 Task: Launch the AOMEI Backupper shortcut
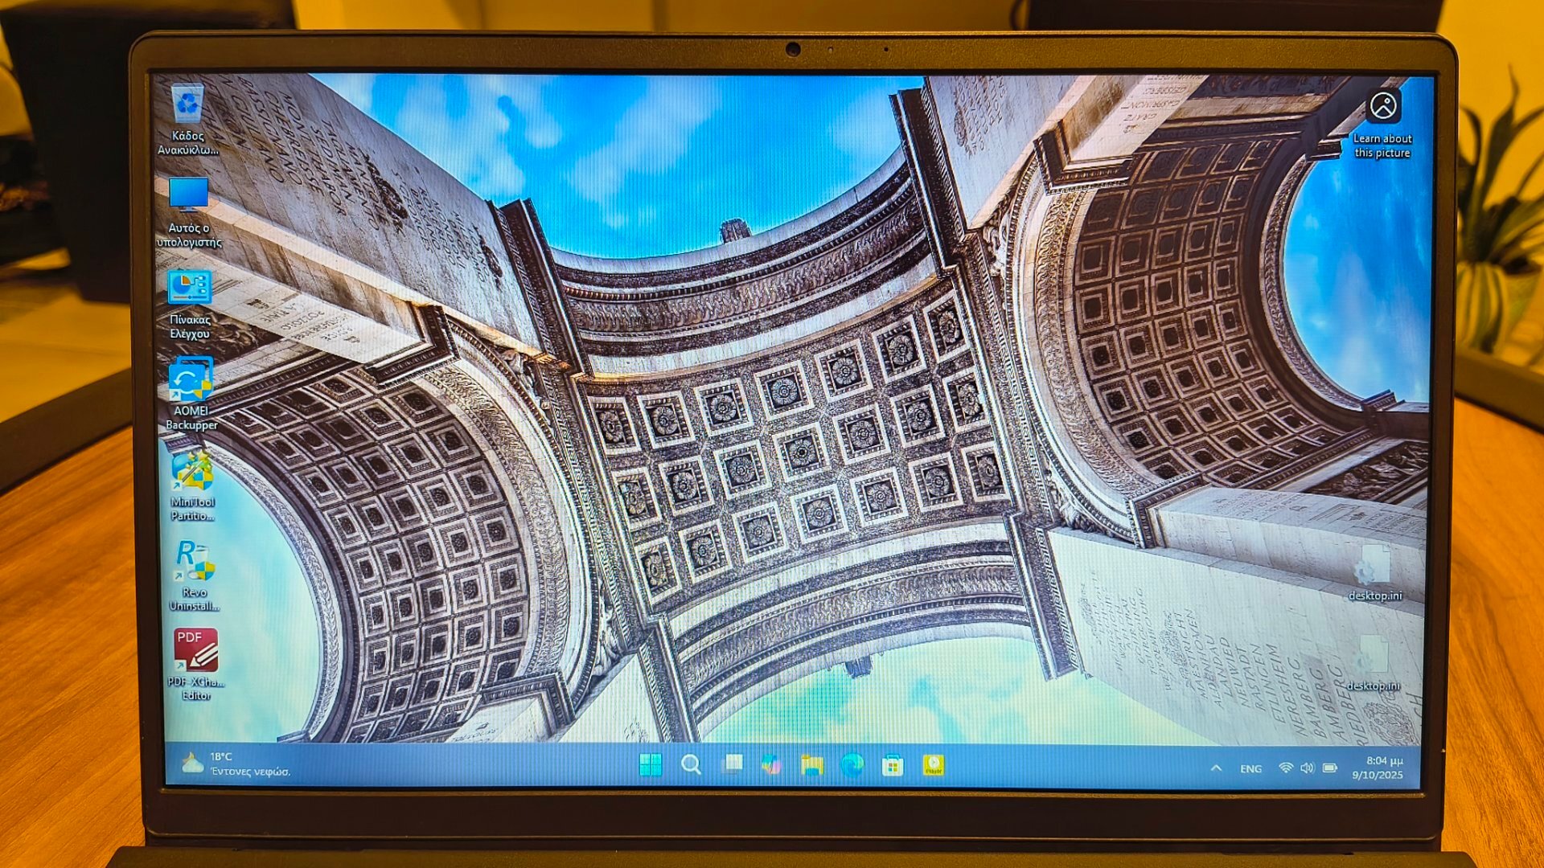(191, 379)
